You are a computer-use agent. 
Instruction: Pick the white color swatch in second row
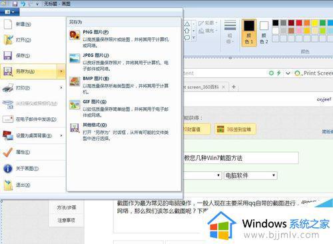click(x=275, y=31)
